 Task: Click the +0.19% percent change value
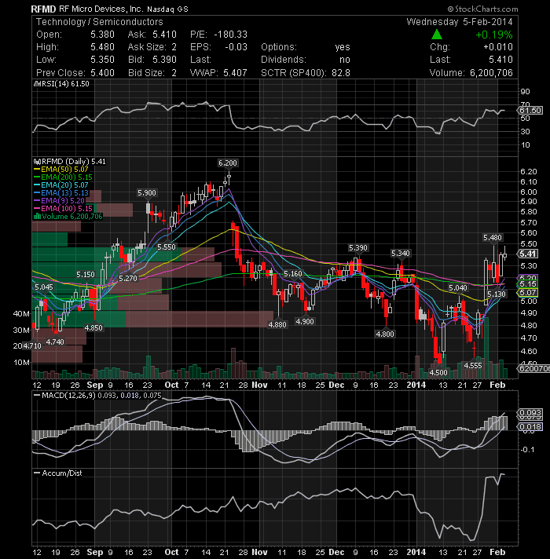(x=494, y=35)
